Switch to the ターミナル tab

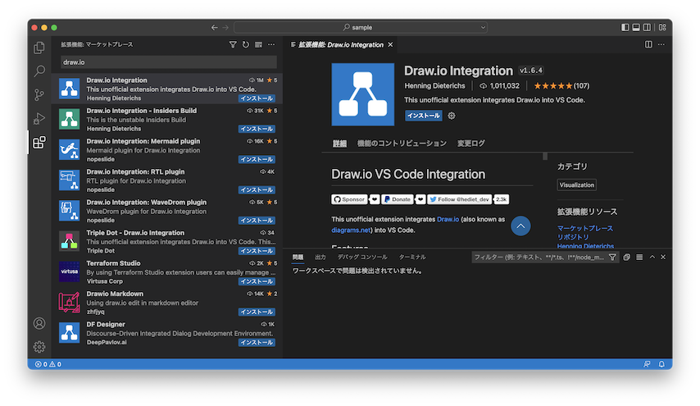412,258
